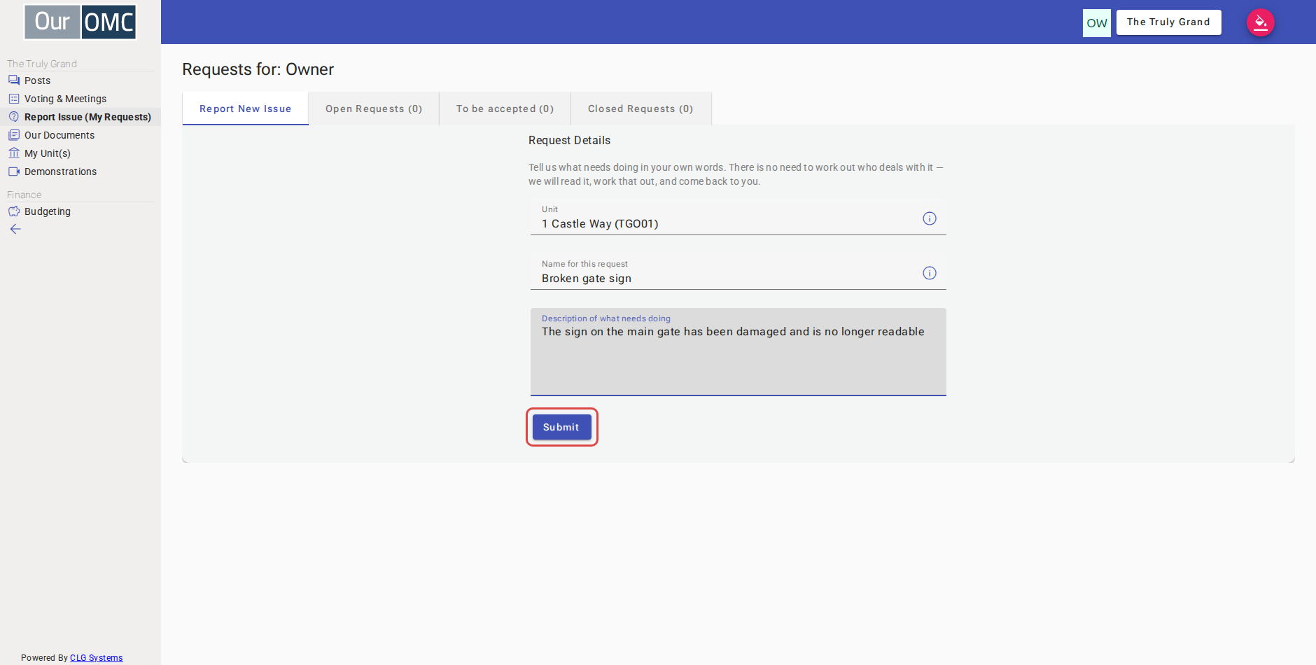Click the Demonstrations video icon
This screenshot has width=1316, height=665.
(x=14, y=171)
